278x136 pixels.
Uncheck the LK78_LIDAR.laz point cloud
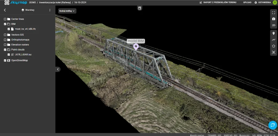coord(9,54)
